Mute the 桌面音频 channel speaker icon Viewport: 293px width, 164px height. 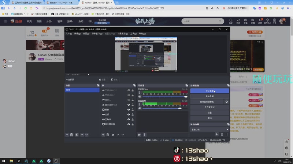tap(140, 108)
